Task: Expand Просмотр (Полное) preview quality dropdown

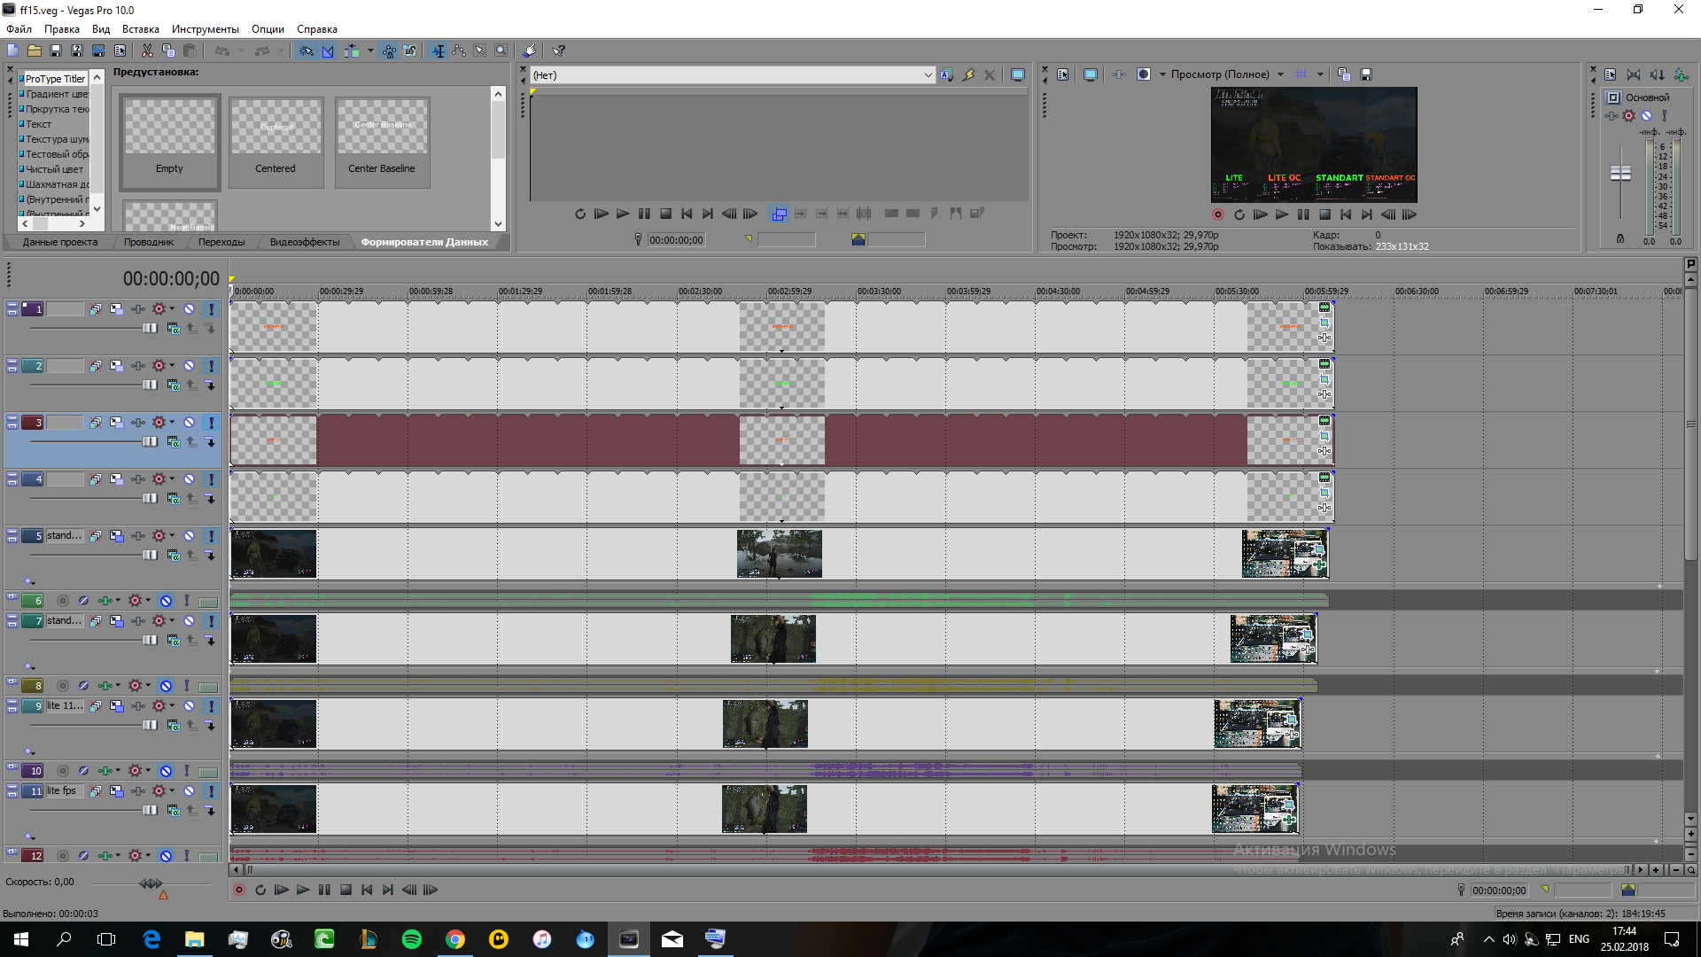Action: point(1280,74)
